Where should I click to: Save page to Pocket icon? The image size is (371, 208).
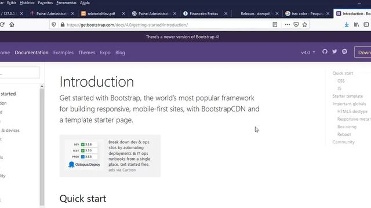point(296,24)
